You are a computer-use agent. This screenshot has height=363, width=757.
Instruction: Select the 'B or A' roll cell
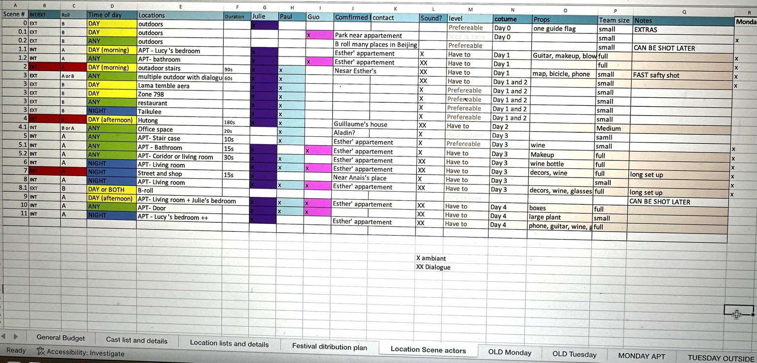73,128
